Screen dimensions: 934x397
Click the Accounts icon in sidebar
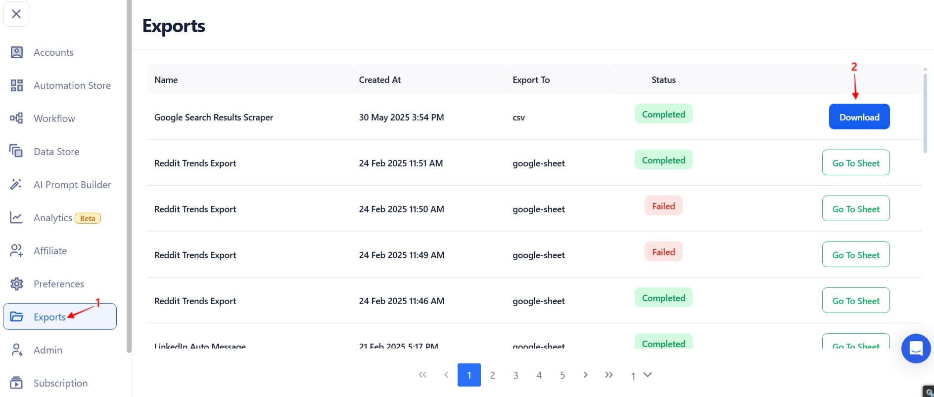17,52
